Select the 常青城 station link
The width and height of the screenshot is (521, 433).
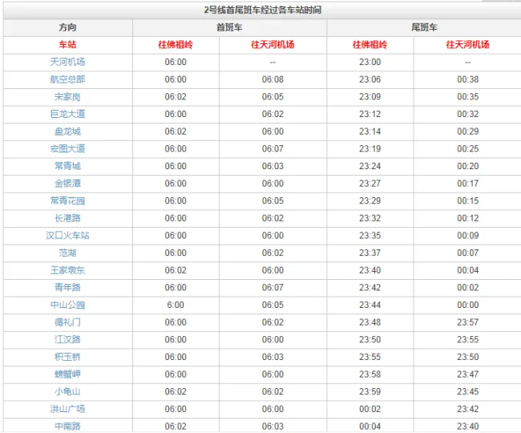tap(67, 166)
